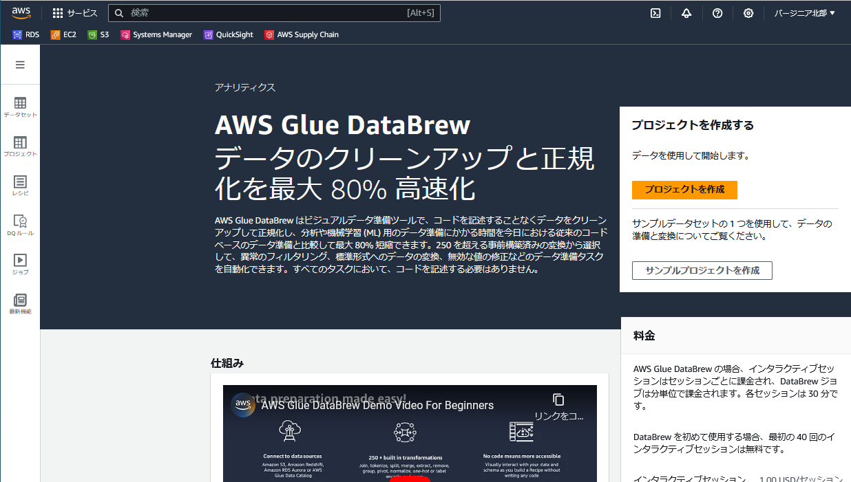Open S3 from the favorites bar

click(x=98, y=34)
